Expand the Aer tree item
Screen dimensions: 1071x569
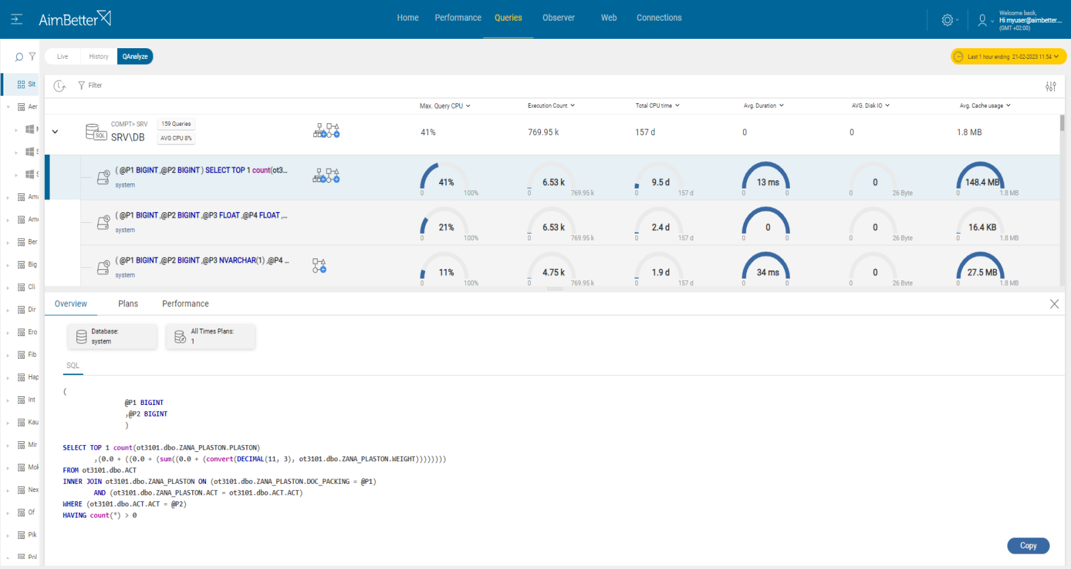[8, 107]
